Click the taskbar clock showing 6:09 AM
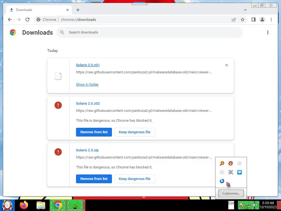Viewport: 281px width, 211px height. click(x=268, y=205)
